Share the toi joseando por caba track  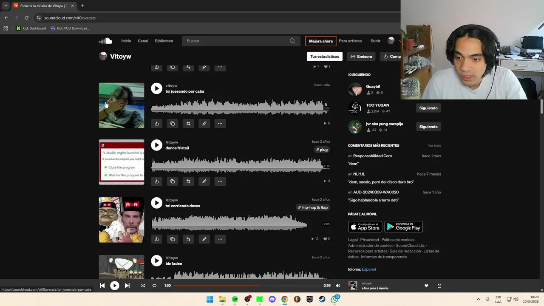pyautogui.click(x=156, y=123)
